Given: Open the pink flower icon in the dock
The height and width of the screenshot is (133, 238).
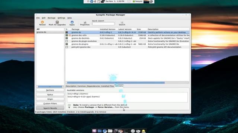Looking at the screenshot, I should (x=94, y=131).
